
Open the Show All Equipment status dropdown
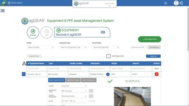(x=106, y=47)
